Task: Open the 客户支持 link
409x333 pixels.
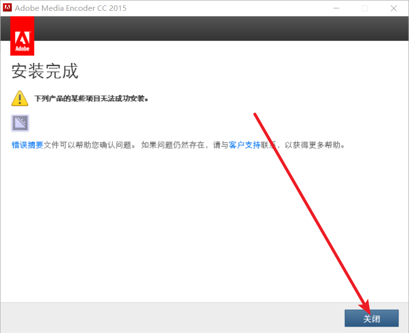Action: tap(245, 145)
